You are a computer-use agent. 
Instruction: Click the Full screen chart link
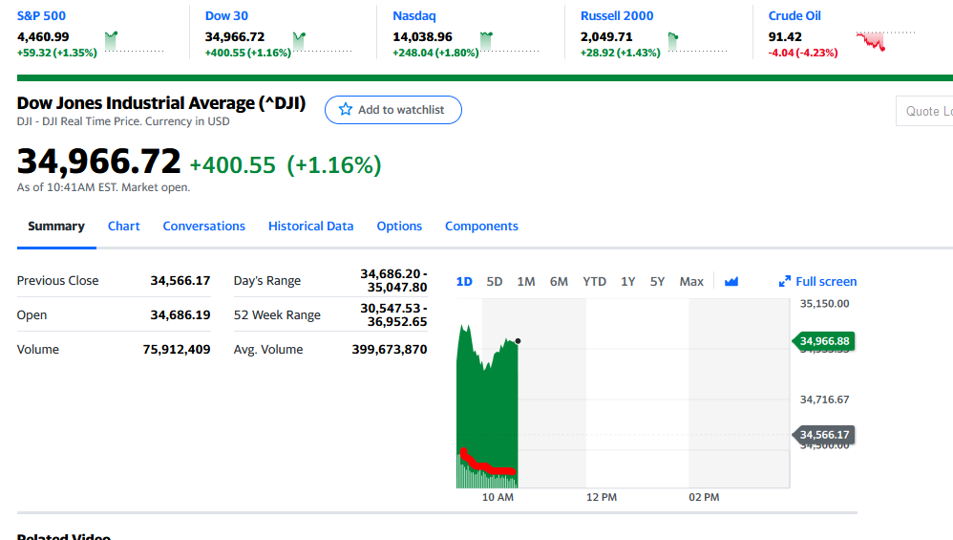coord(818,282)
